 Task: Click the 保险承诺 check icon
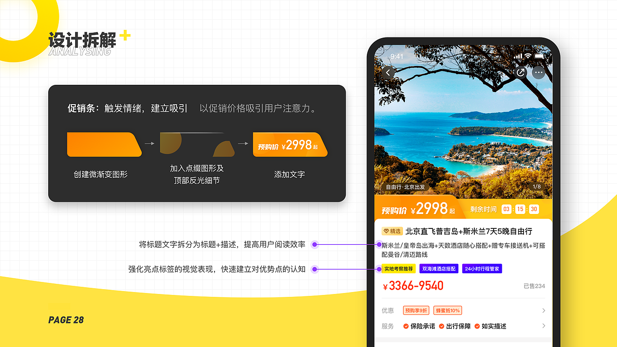pyautogui.click(x=406, y=326)
